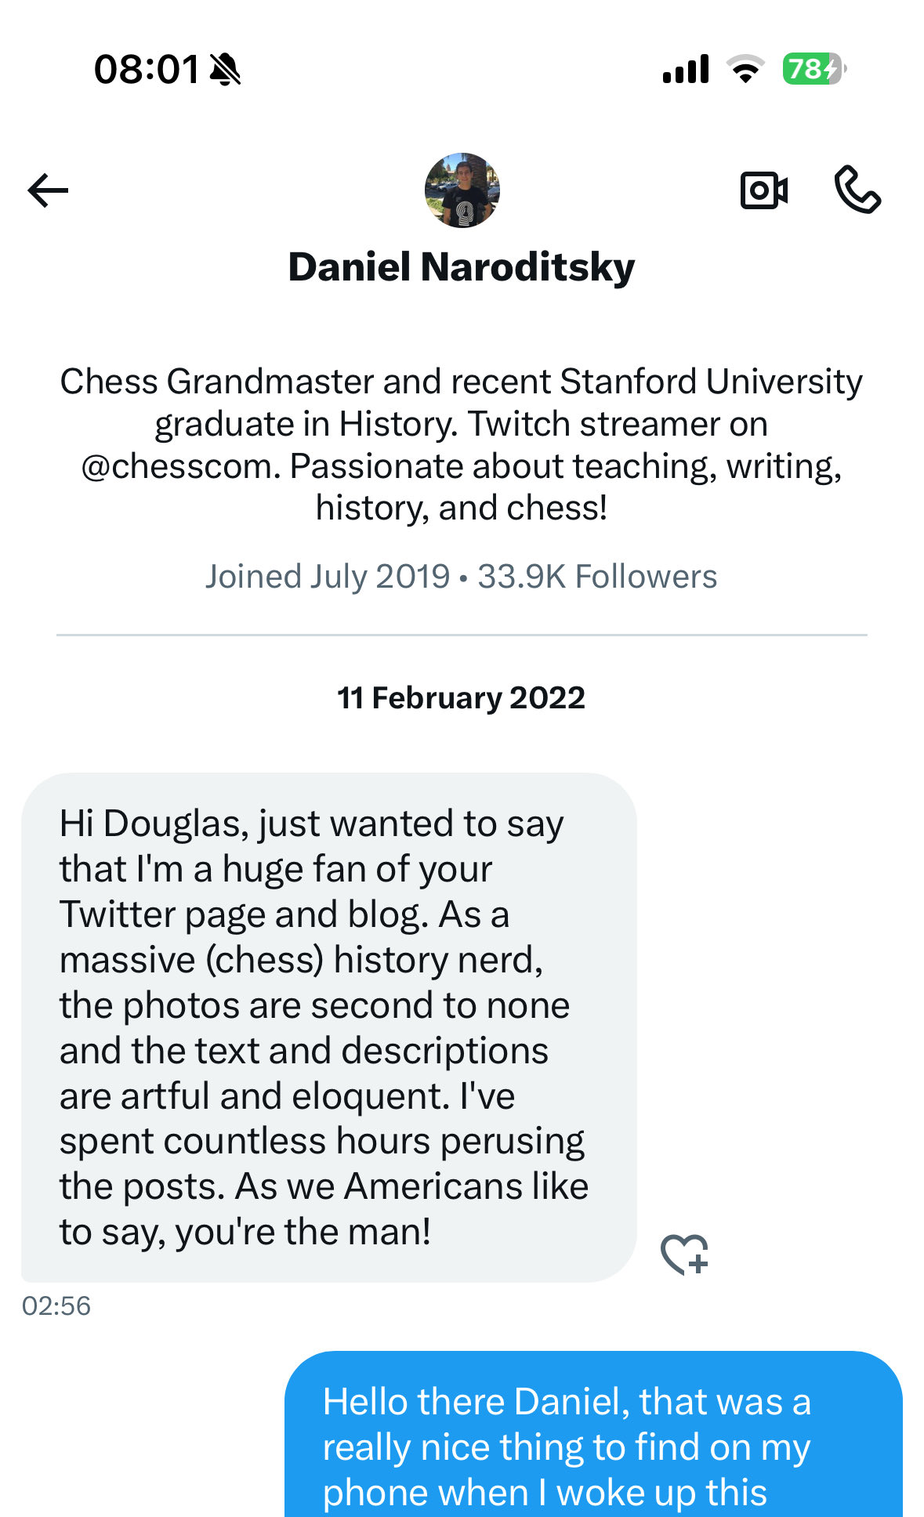Select the blue "Hello there Daniel" message
Viewport: 924px width, 1517px height.
coord(592,1442)
